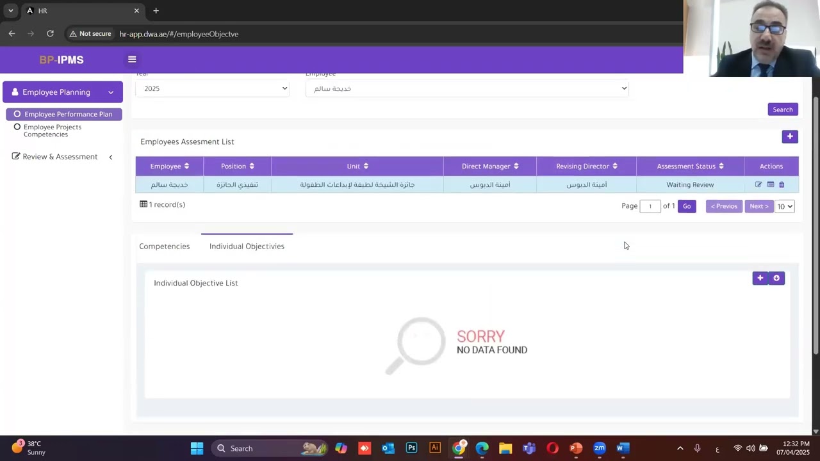Click the BP-IPMS logo

61,60
